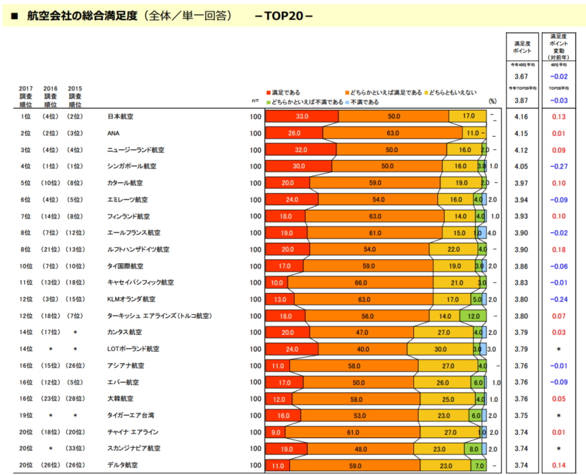Click the chart title 航空会社の総合満足度
This screenshot has width=586, height=475.
pos(82,15)
